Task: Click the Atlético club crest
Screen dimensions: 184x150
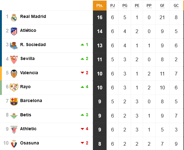Action: pyautogui.click(x=14, y=32)
